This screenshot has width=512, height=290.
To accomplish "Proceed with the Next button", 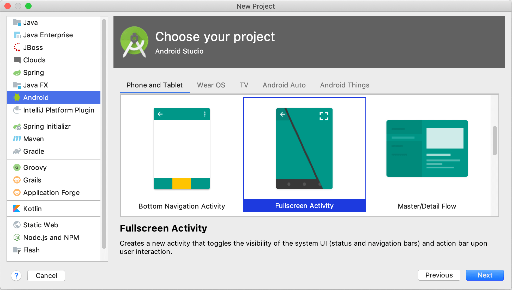I will [485, 275].
